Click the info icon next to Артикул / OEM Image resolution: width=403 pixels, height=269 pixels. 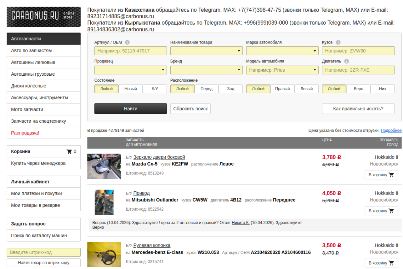click(x=128, y=43)
